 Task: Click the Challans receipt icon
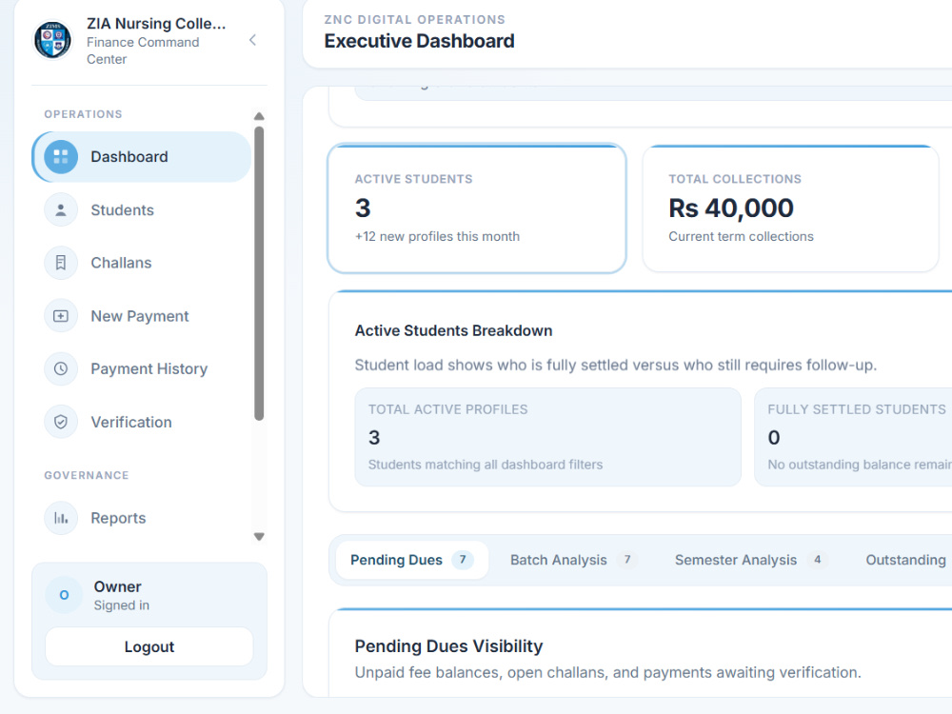tap(61, 263)
